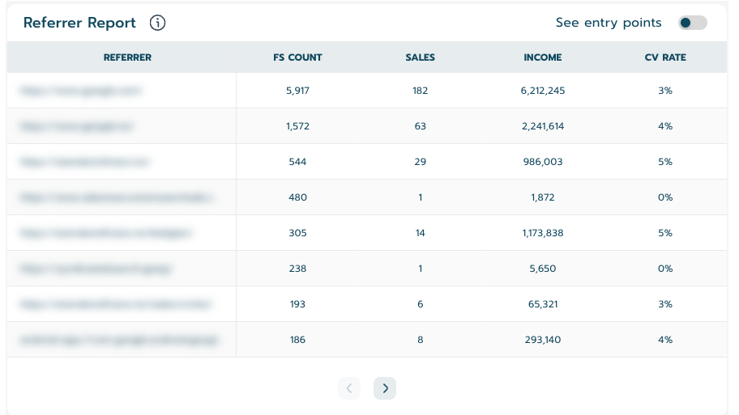Click the income value 6,212,245
739x415 pixels.
pos(542,91)
